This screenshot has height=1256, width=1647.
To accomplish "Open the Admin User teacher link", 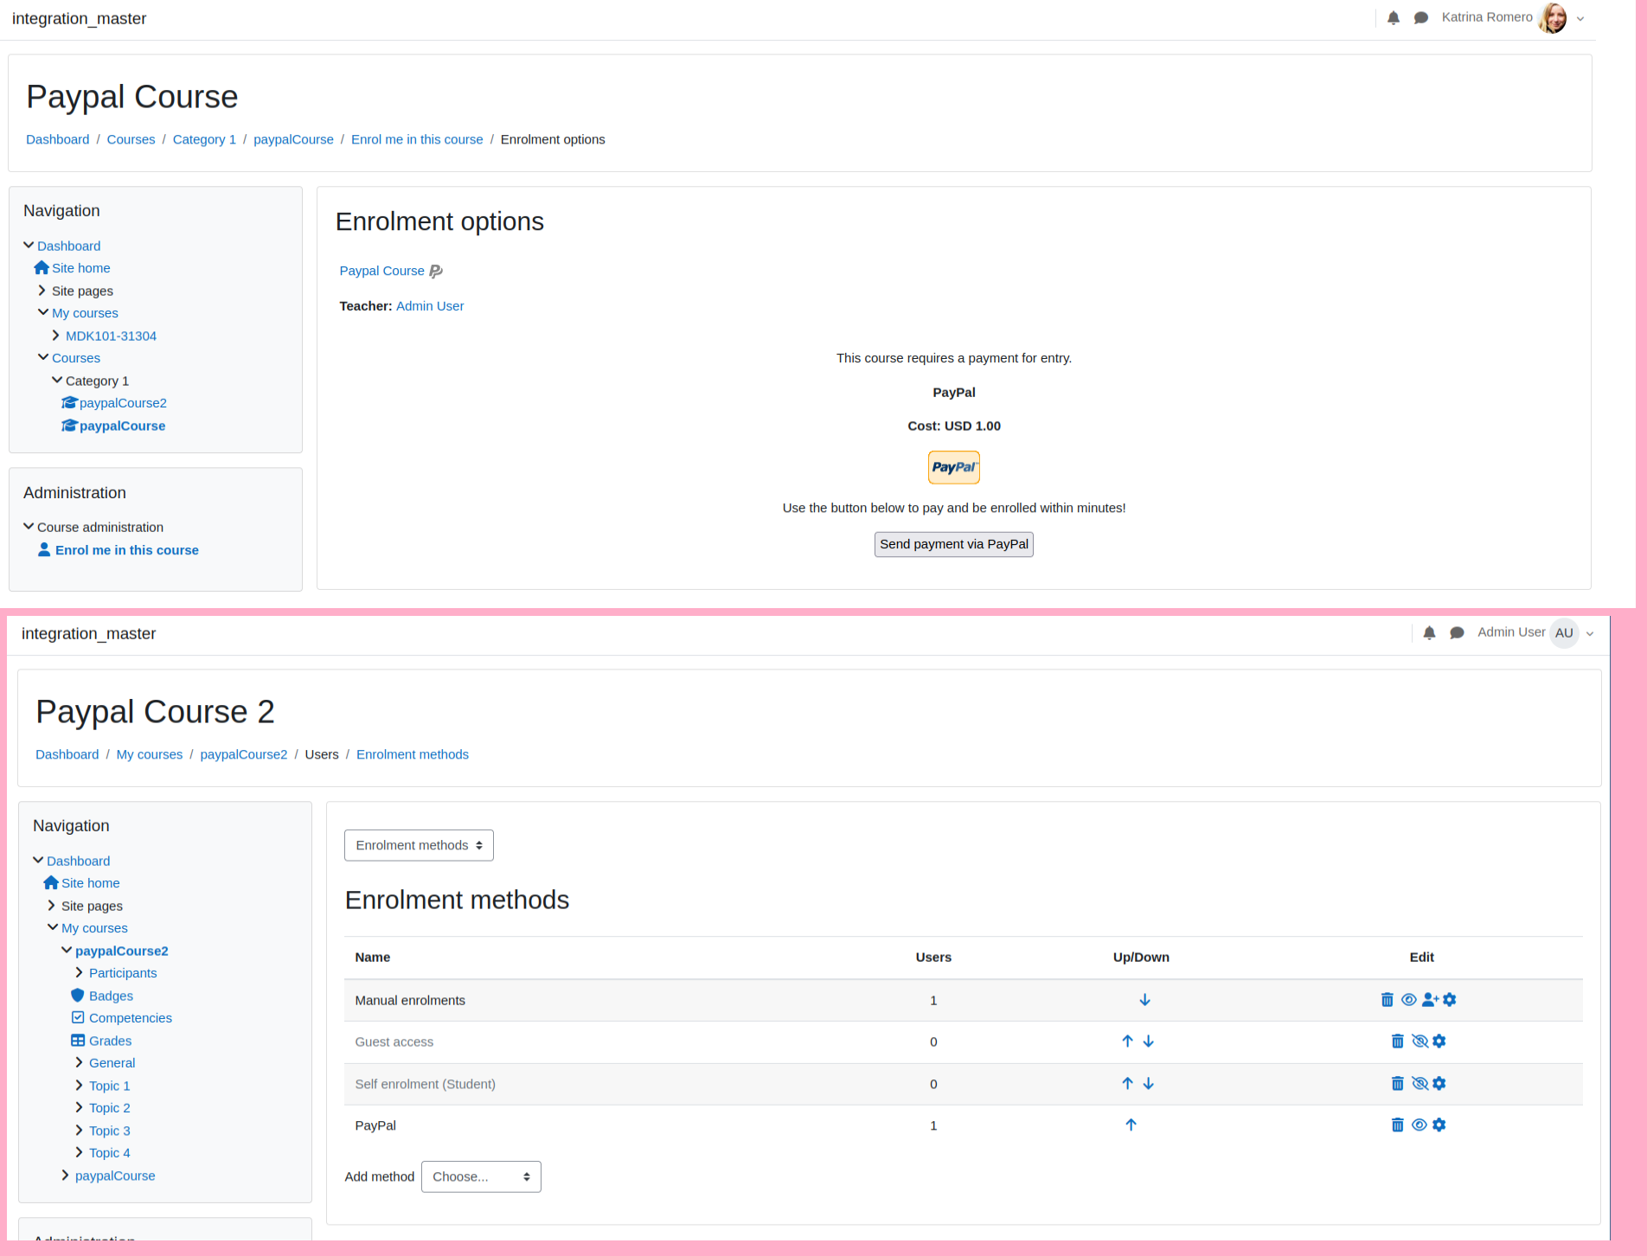I will pos(430,306).
